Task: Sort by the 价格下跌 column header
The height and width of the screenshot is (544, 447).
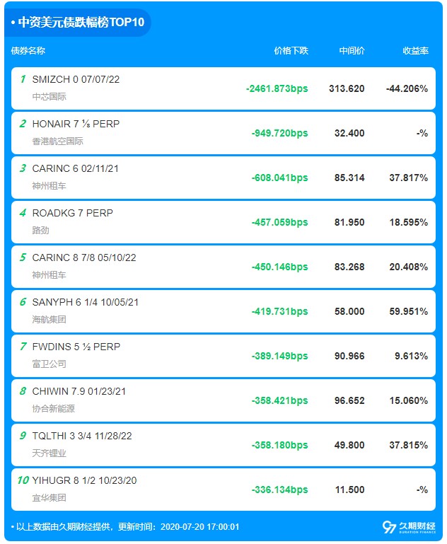Action: [x=291, y=51]
